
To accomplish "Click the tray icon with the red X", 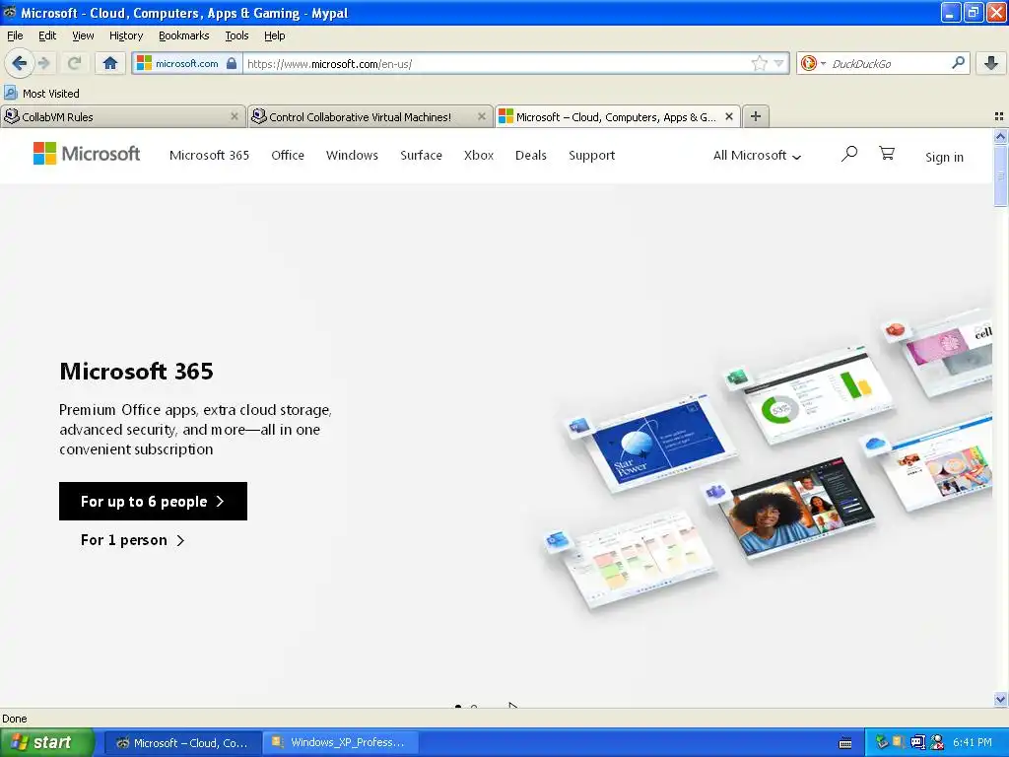I will [937, 742].
